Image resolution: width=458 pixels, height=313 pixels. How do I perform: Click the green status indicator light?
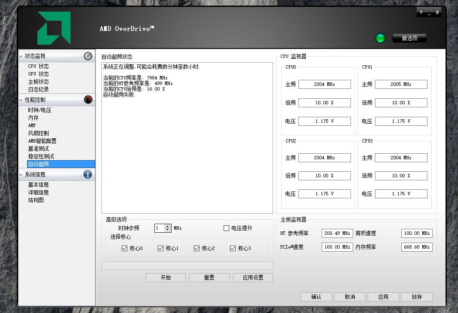click(380, 38)
